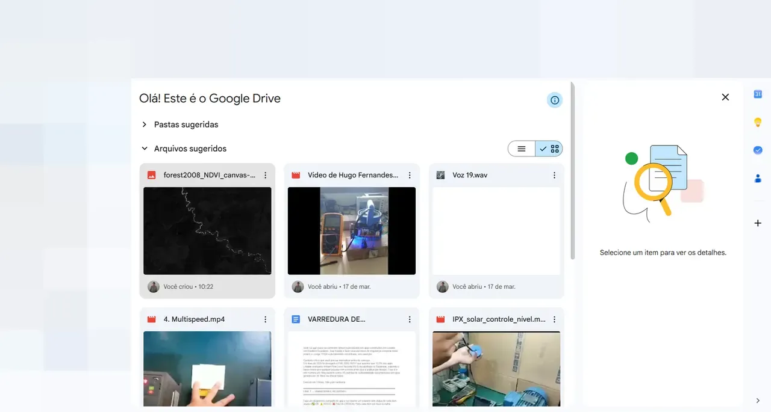This screenshot has height=412, width=771.
Task: Click the VARREDURA DE file name
Action: click(x=337, y=319)
